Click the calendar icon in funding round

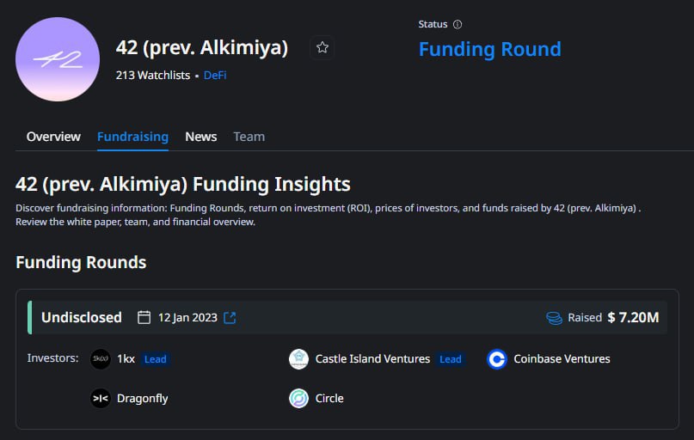tap(144, 317)
